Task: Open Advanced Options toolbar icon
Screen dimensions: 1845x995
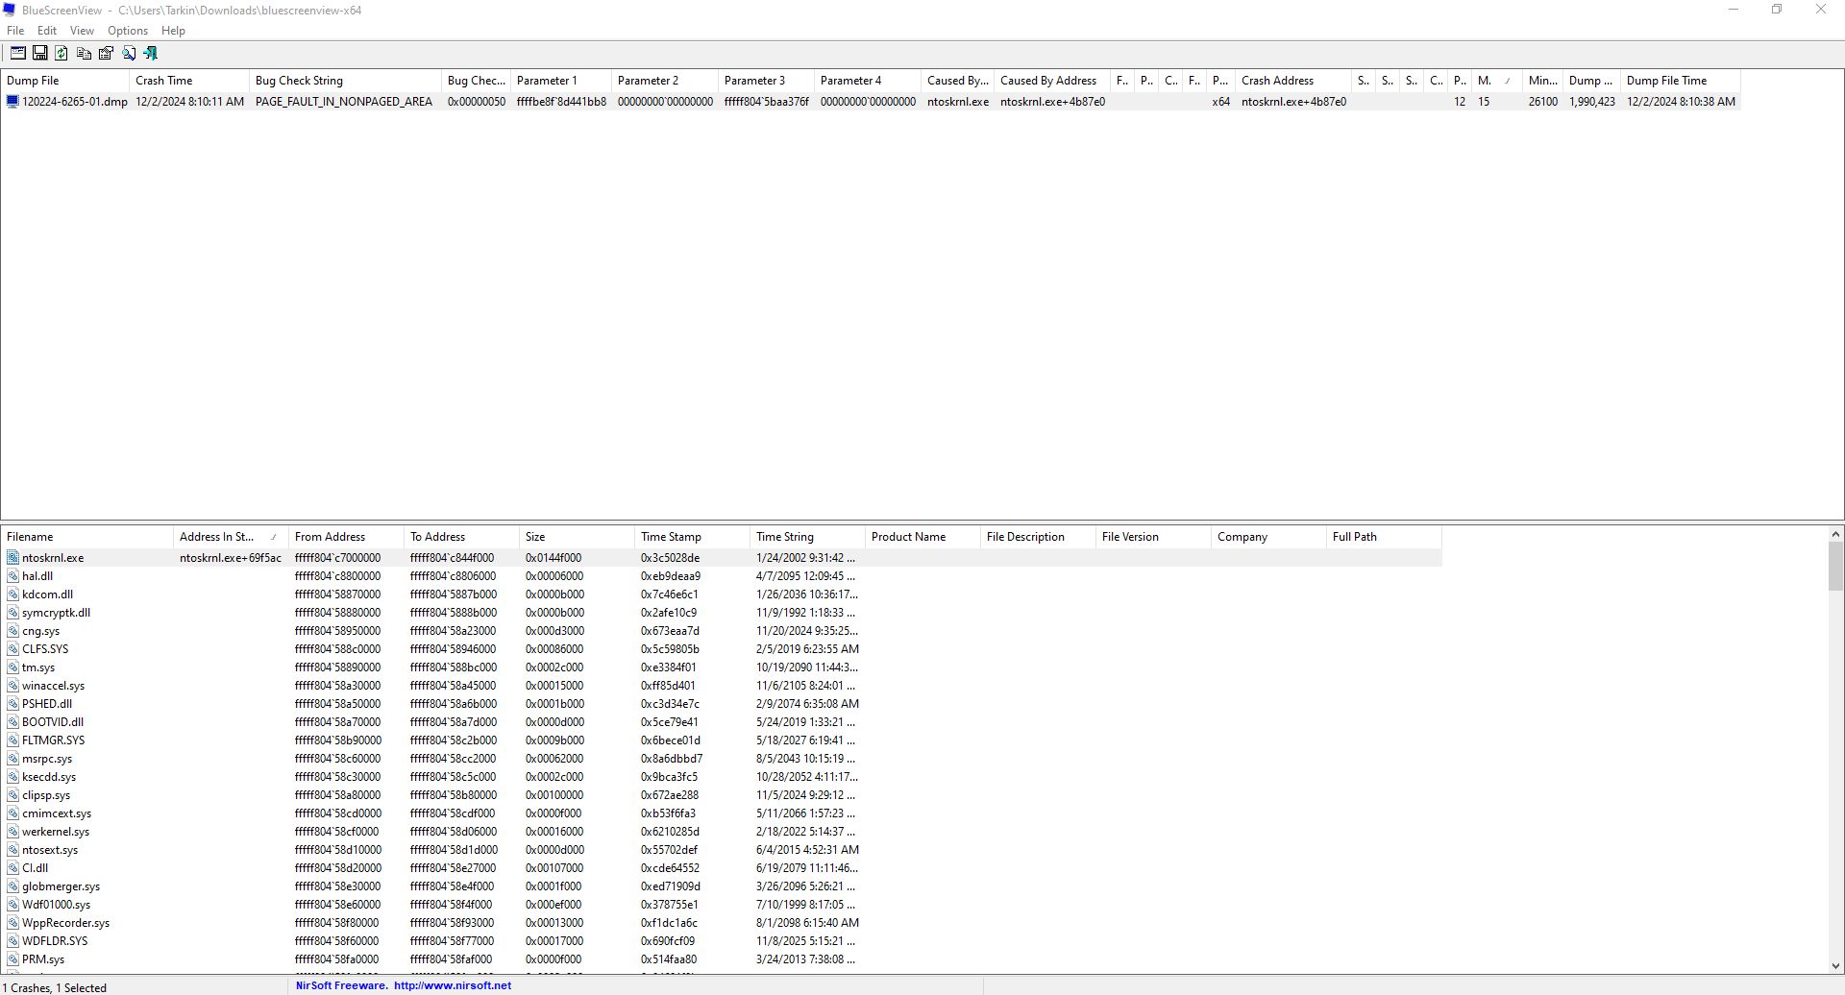Action: [x=17, y=54]
